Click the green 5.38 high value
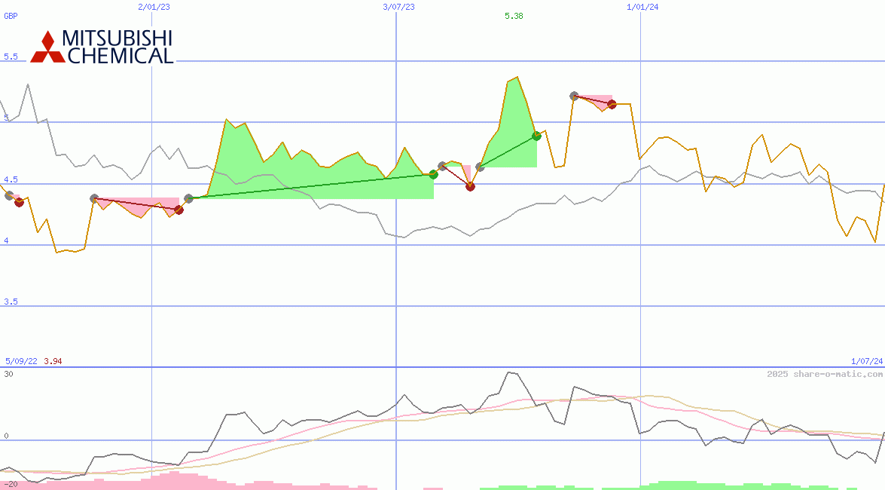Image resolution: width=885 pixels, height=490 pixels. coord(514,16)
